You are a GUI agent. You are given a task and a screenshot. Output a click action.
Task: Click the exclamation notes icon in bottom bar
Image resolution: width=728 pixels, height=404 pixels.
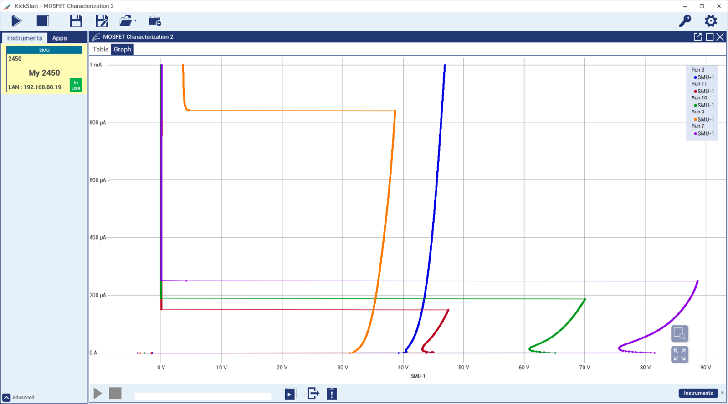(x=332, y=394)
